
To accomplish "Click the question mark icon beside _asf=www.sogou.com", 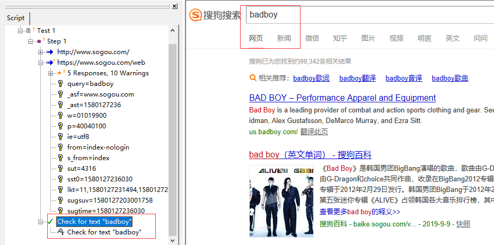I will tap(60, 94).
